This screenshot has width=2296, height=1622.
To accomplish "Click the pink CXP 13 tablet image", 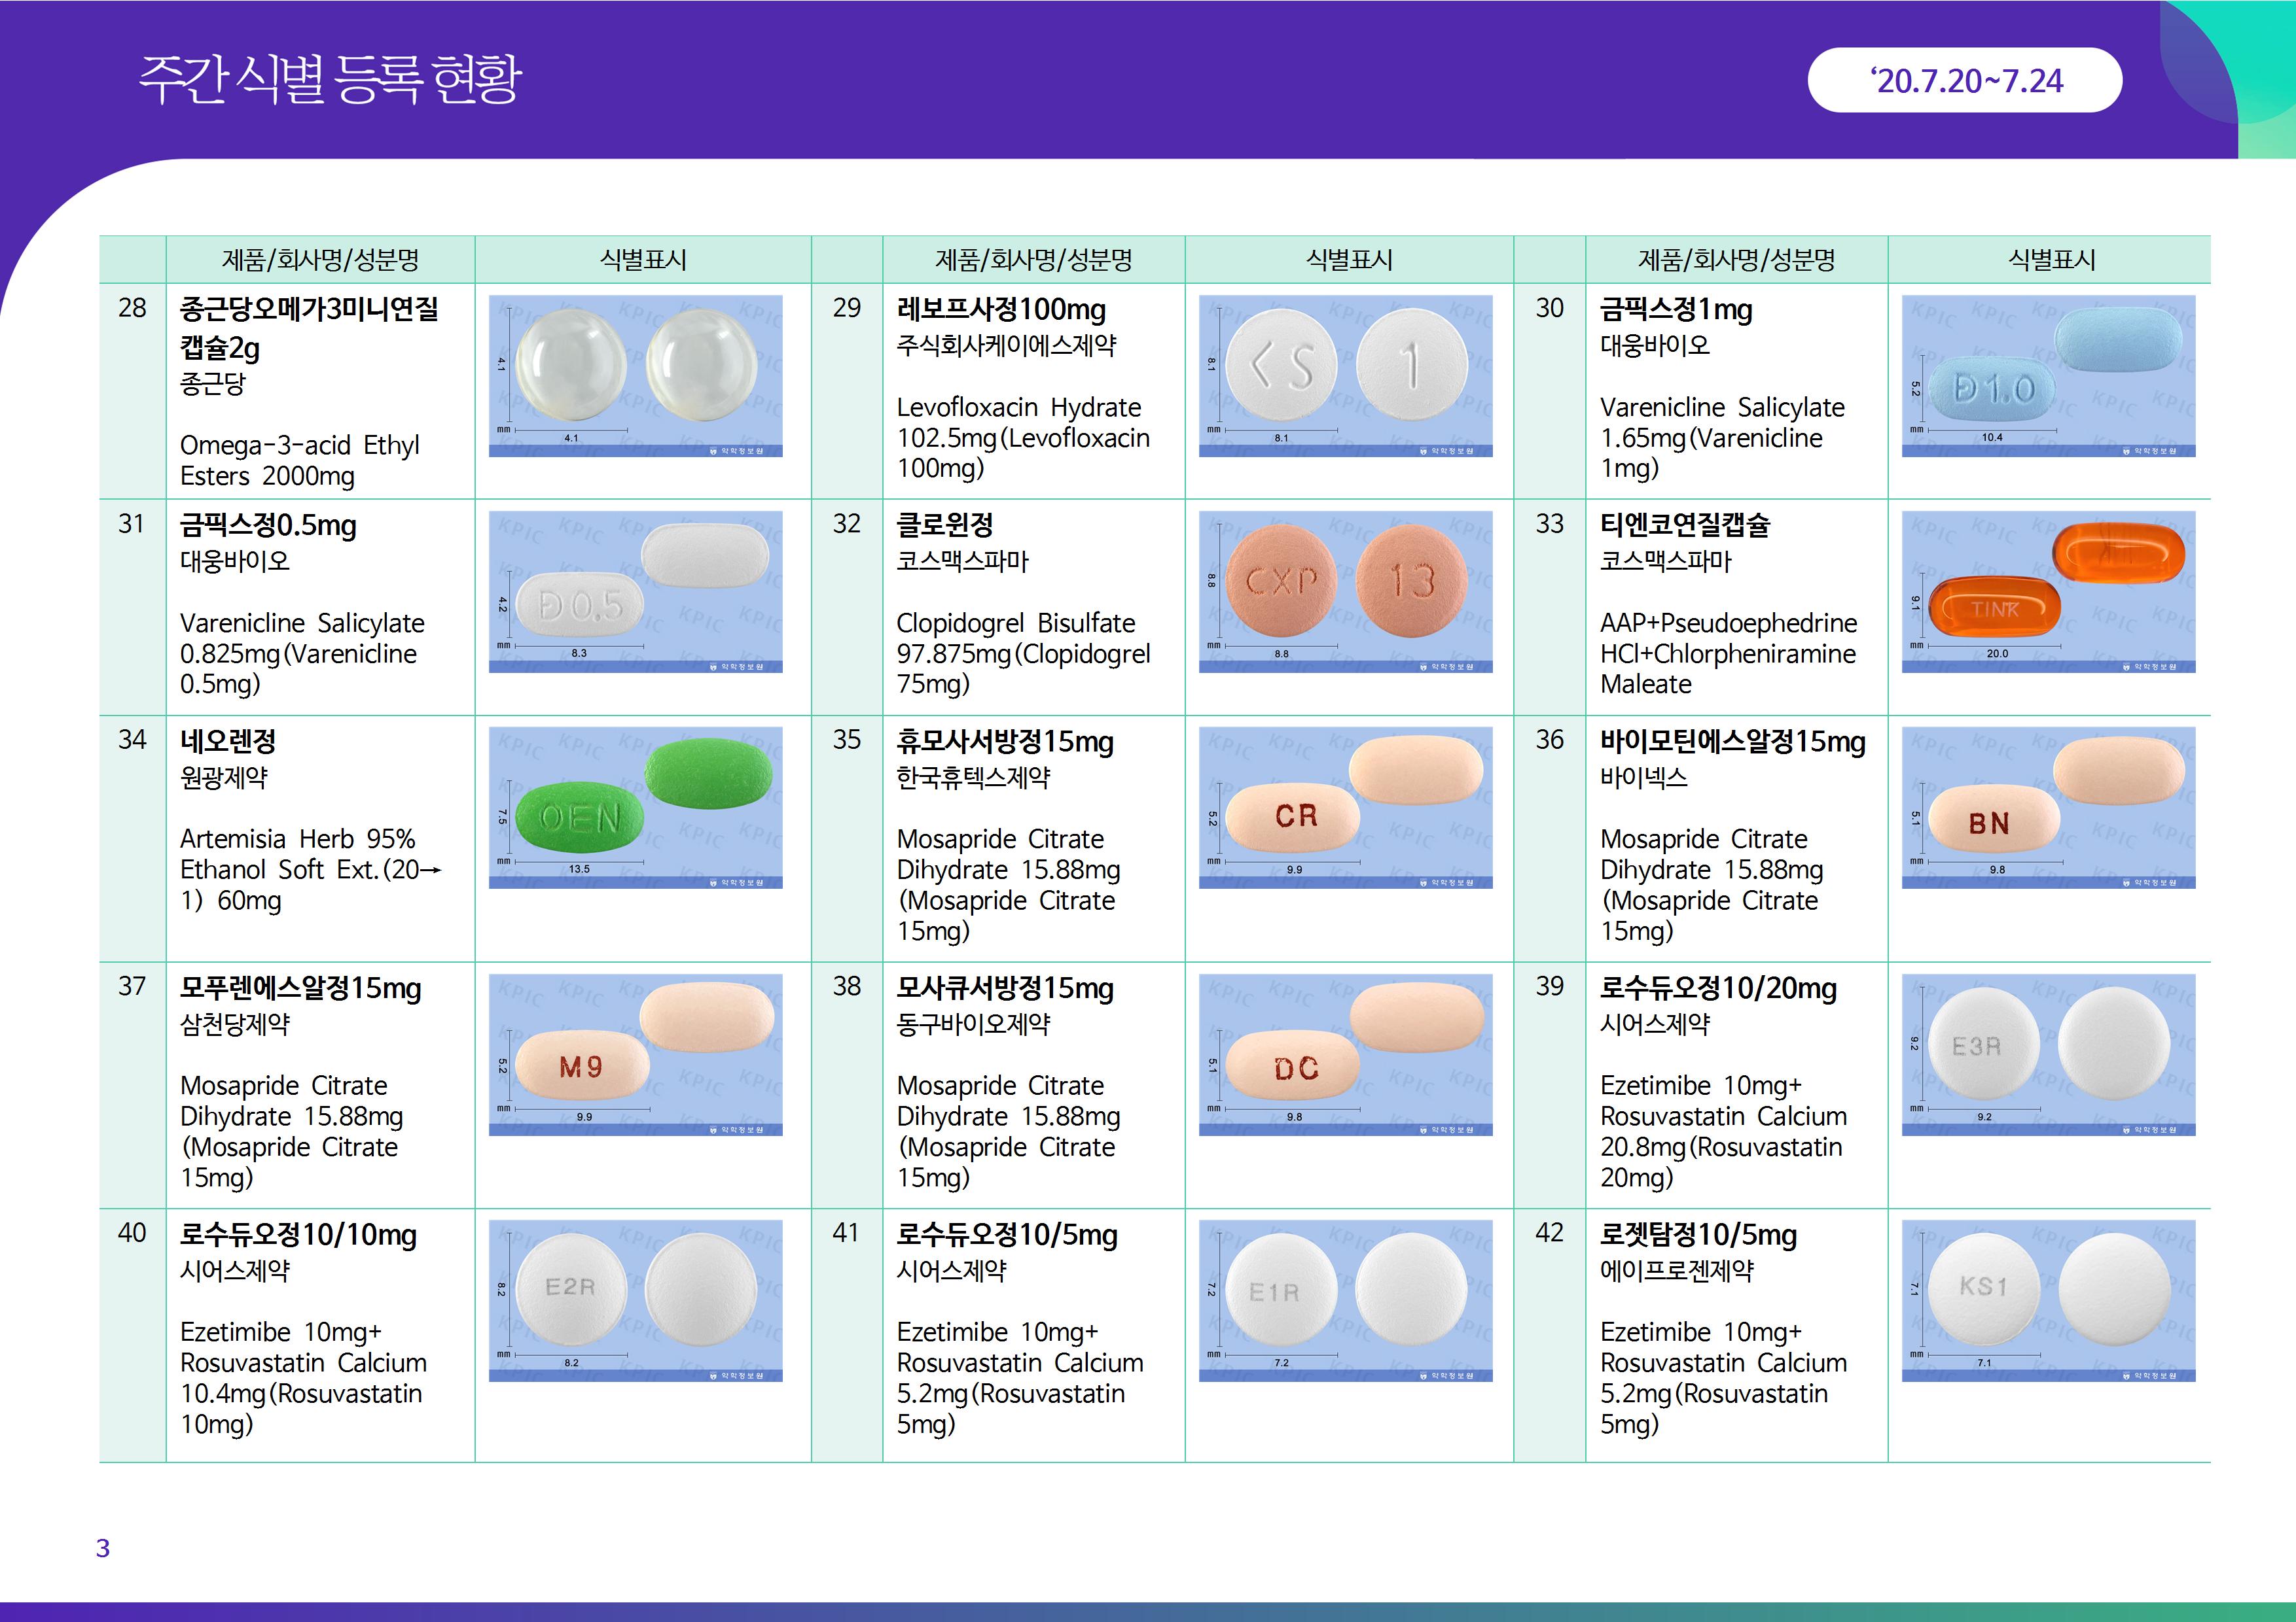I will (1345, 592).
